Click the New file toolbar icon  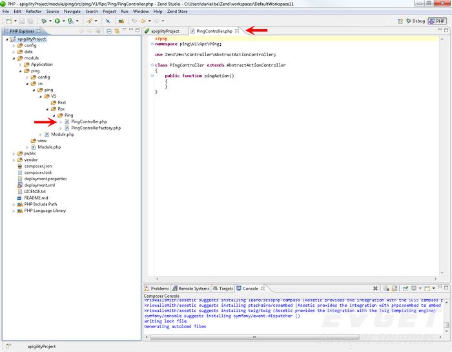pos(8,21)
